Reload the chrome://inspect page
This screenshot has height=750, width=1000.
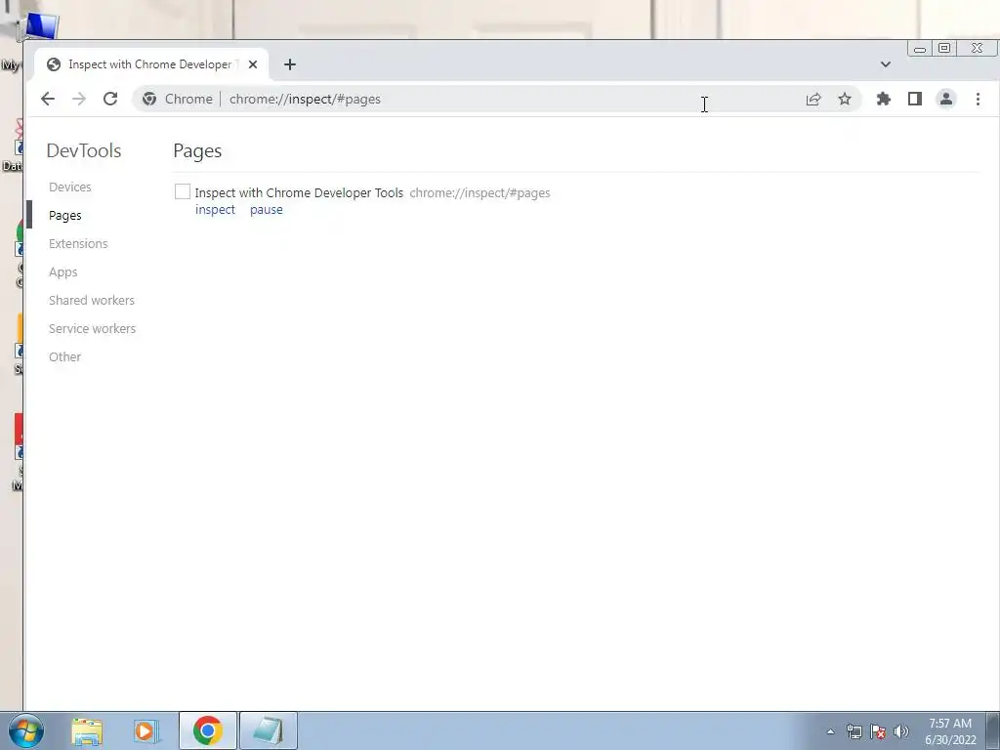(110, 99)
